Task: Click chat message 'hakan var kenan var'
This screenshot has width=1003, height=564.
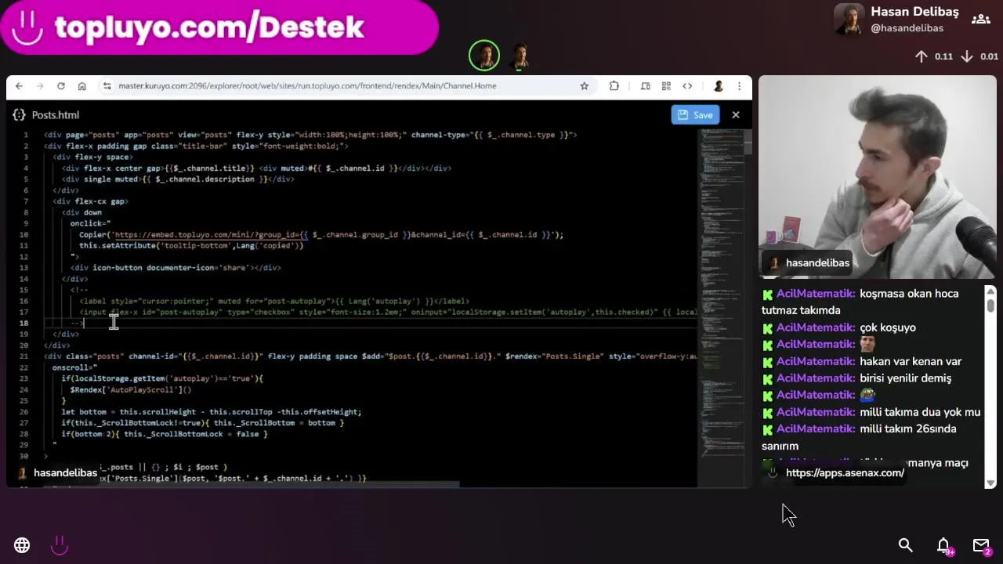Action: point(911,361)
